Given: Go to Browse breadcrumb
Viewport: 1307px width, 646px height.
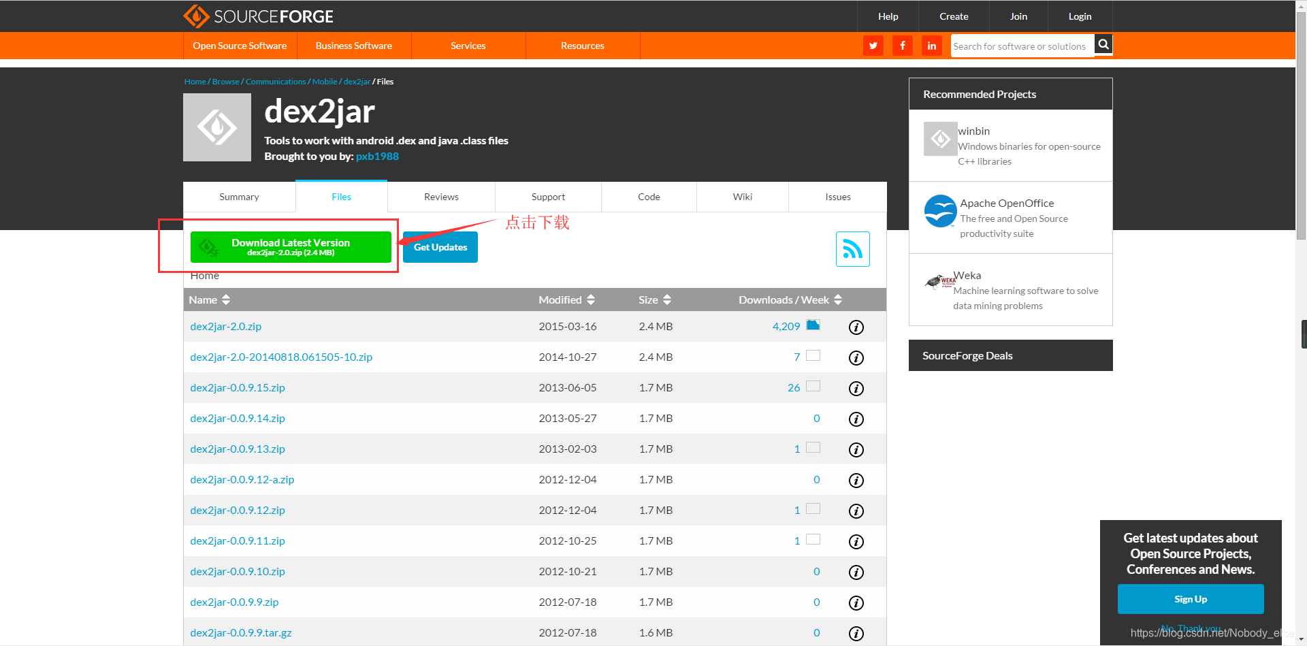Looking at the screenshot, I should (225, 82).
